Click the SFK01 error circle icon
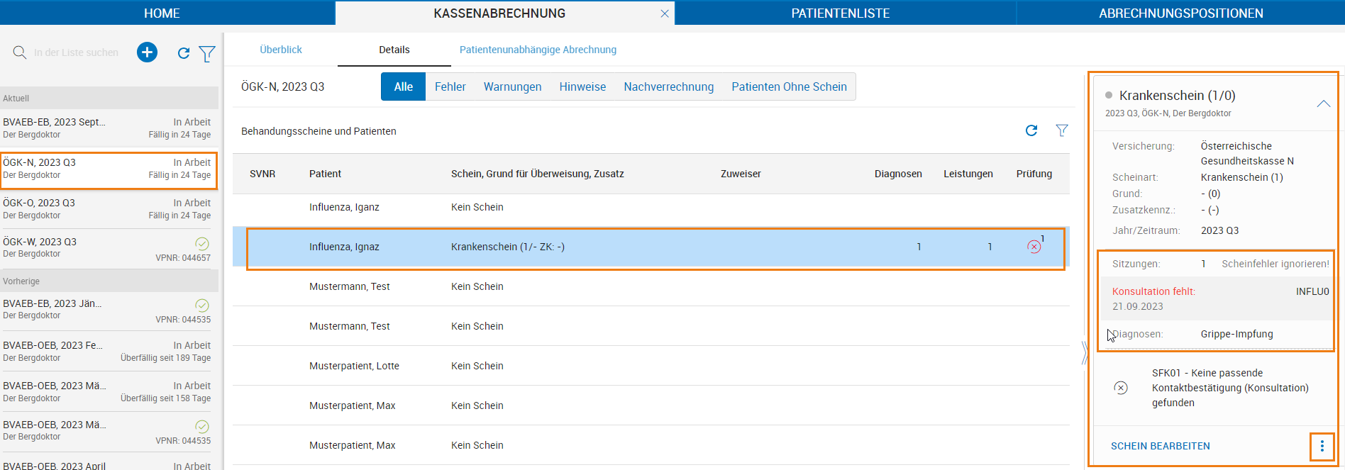 point(1121,388)
